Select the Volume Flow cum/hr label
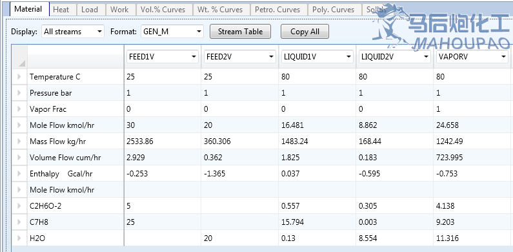This screenshot has width=513, height=252. [x=65, y=157]
